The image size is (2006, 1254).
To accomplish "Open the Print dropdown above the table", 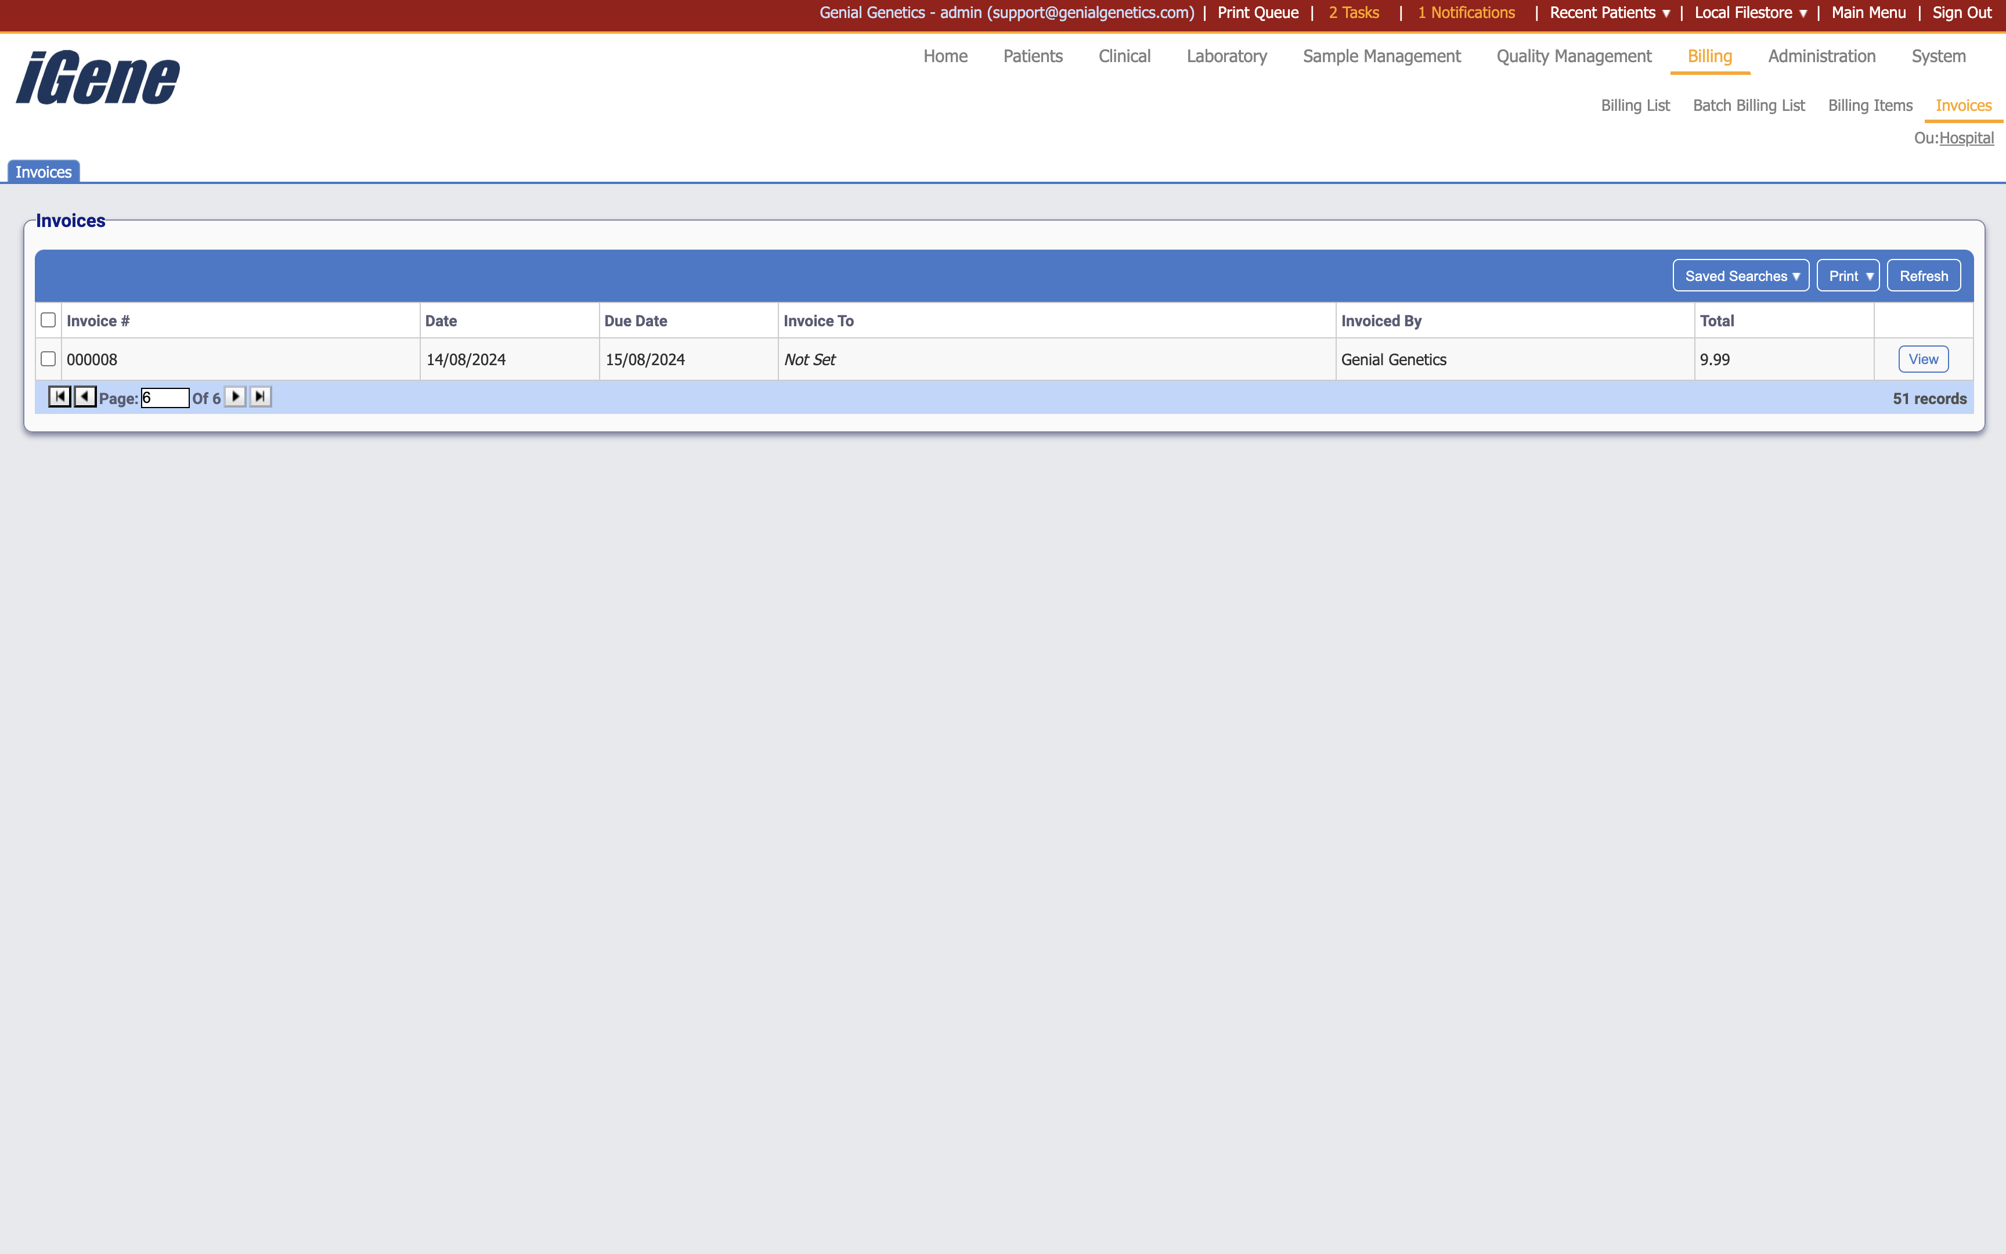I will click(x=1848, y=275).
